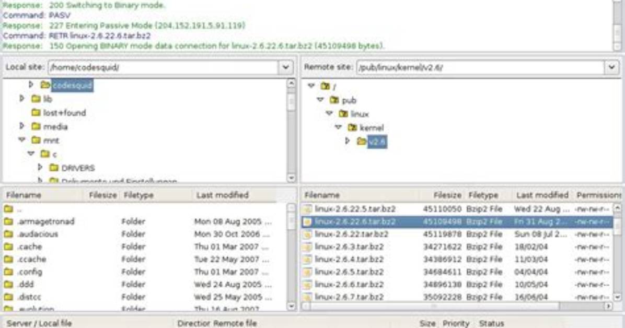The height and width of the screenshot is (328, 625).
Task: Click .config folder icon
Action: tap(8, 272)
